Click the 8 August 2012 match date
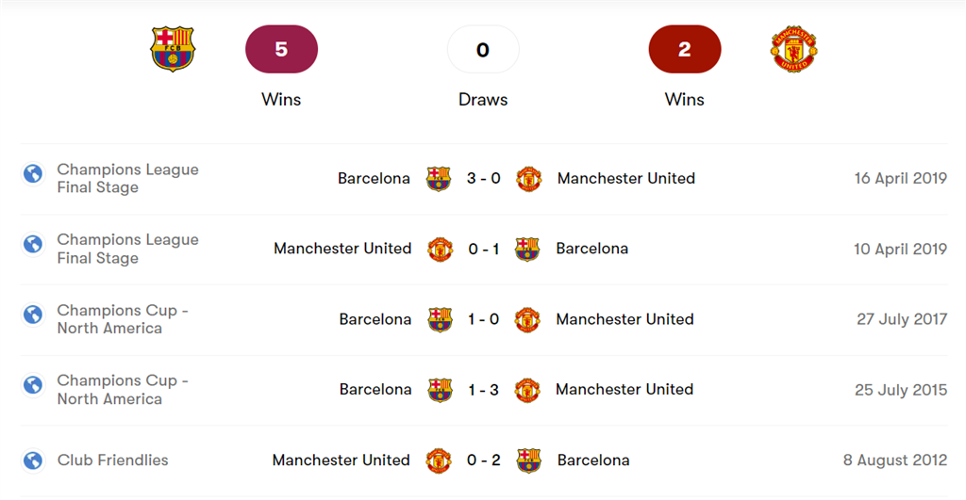Screen dimensions: 966x500 (894, 460)
